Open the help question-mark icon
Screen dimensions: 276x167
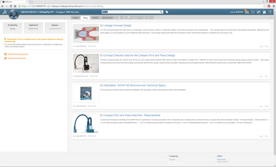click(270, 12)
